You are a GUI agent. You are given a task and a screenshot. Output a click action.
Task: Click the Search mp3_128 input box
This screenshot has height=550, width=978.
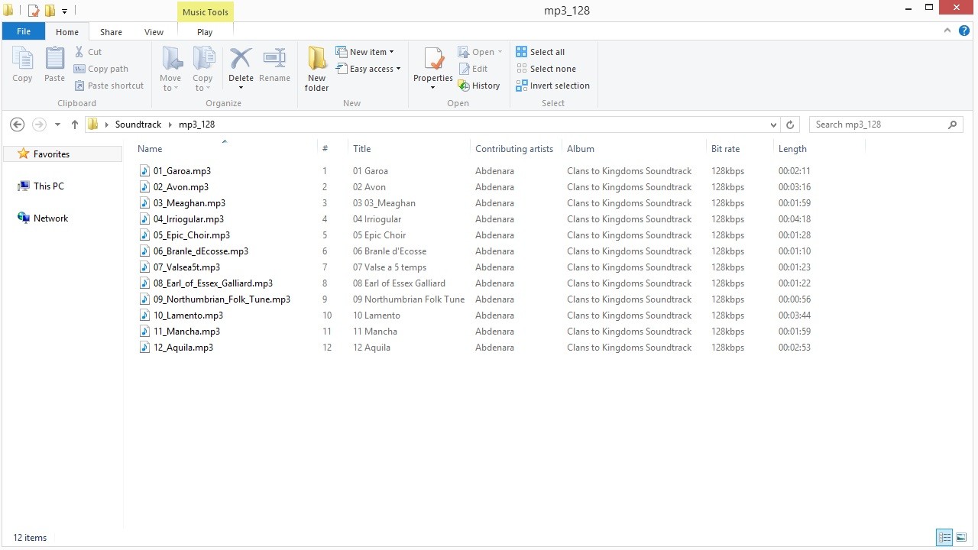click(x=879, y=125)
